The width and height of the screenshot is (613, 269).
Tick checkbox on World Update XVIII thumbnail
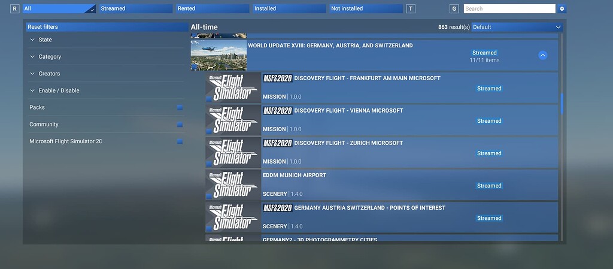tap(195, 67)
